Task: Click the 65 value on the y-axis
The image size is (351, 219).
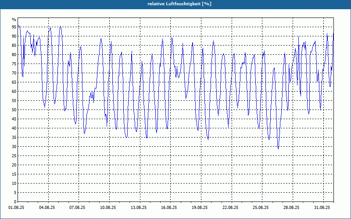Action: (14, 82)
